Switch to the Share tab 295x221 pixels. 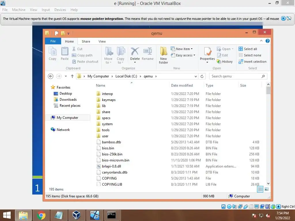click(86, 41)
